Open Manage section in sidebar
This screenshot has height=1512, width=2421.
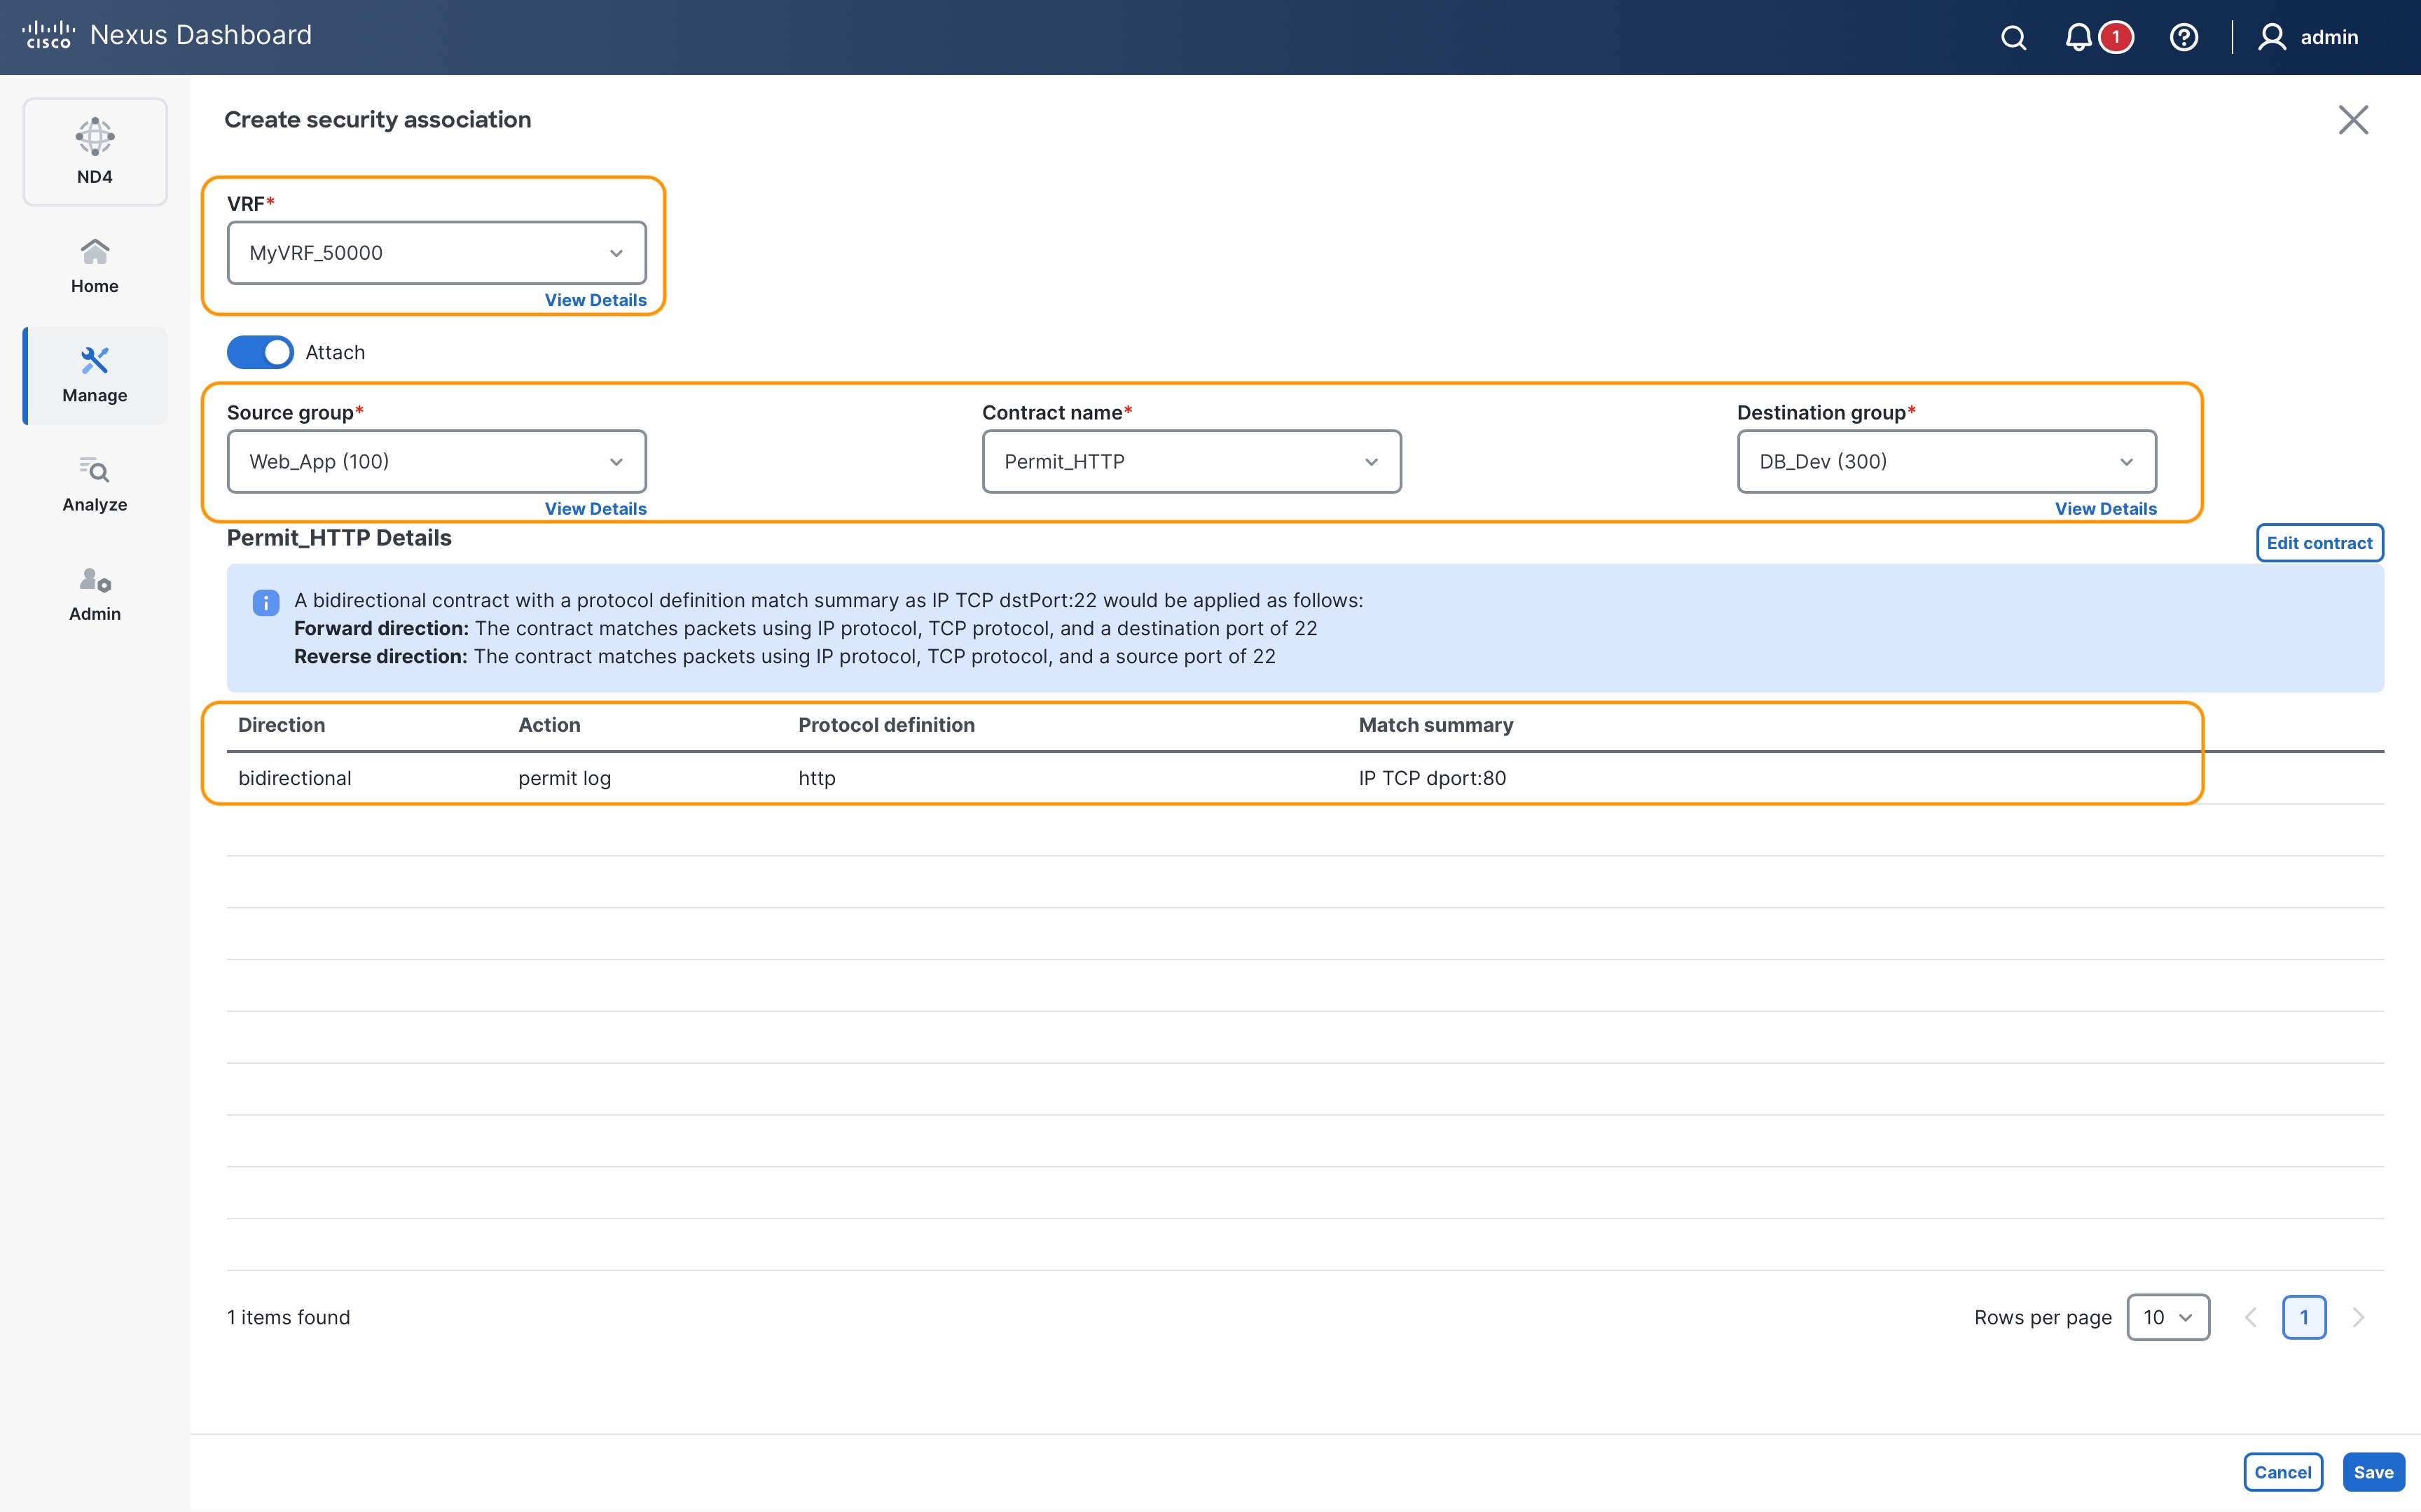95,376
